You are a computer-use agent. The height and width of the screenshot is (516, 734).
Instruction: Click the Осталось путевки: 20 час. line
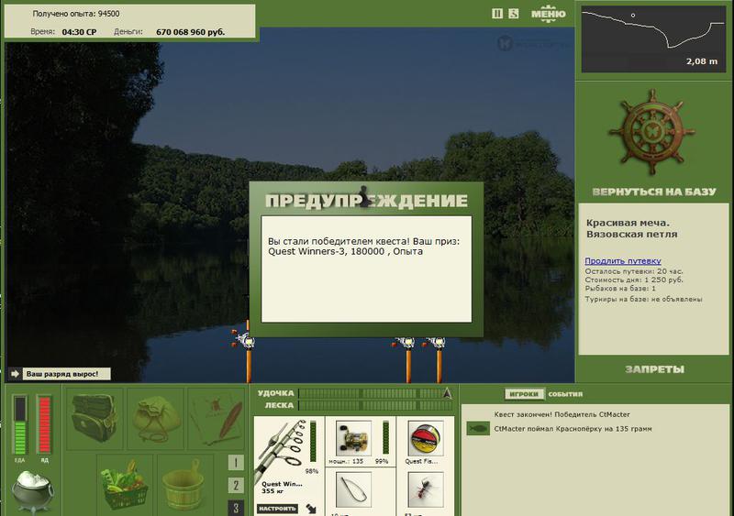click(634, 271)
